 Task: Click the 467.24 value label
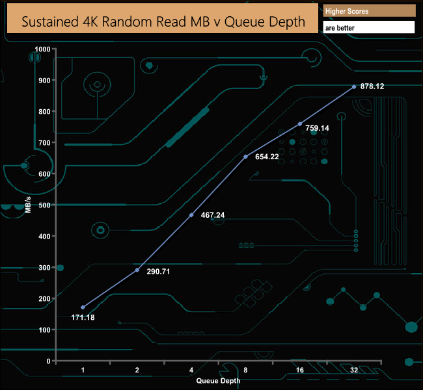(213, 214)
